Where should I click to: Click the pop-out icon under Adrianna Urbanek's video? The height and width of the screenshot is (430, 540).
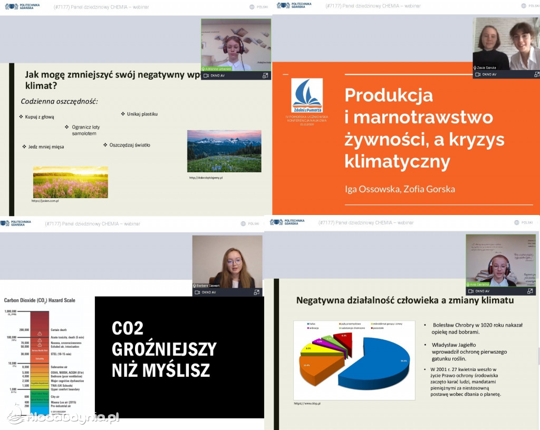coord(265,75)
